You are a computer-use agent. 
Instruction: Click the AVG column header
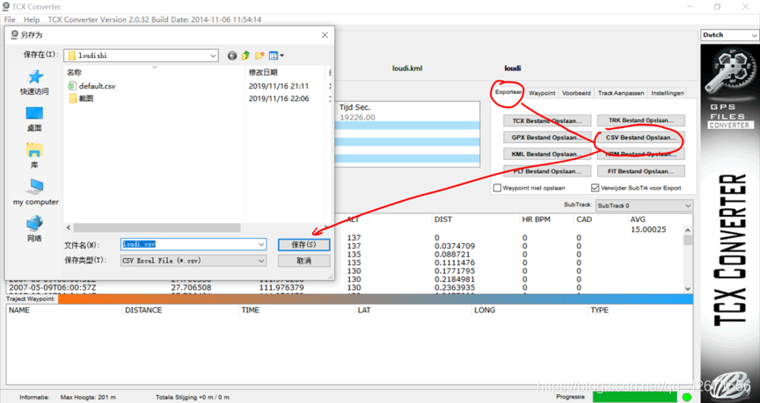click(x=638, y=219)
